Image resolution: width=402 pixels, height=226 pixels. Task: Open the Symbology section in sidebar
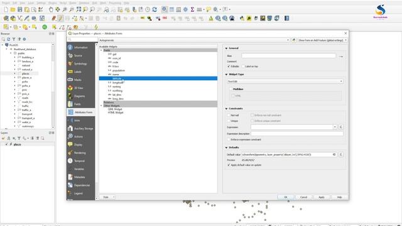[81, 63]
